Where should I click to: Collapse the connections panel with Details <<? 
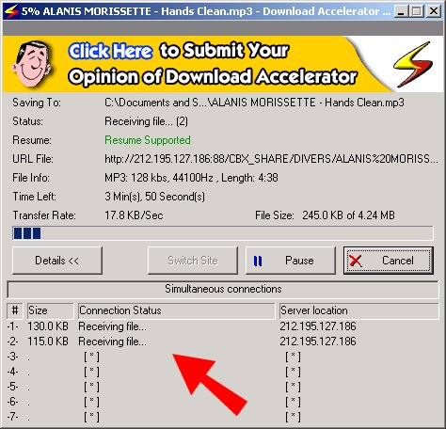click(57, 261)
